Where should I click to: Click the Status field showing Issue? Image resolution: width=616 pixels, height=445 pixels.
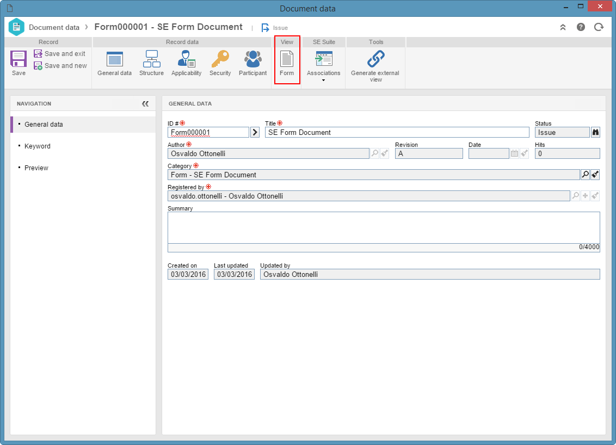(562, 132)
